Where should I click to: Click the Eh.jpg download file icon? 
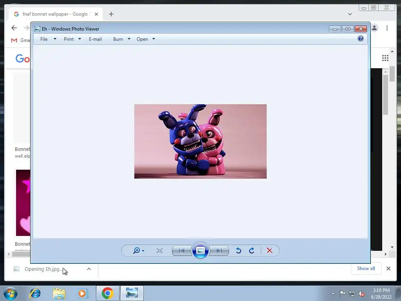coord(16,269)
